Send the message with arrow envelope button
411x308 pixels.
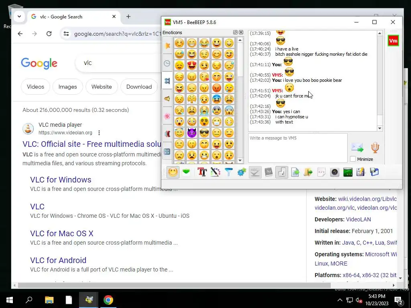point(357,148)
